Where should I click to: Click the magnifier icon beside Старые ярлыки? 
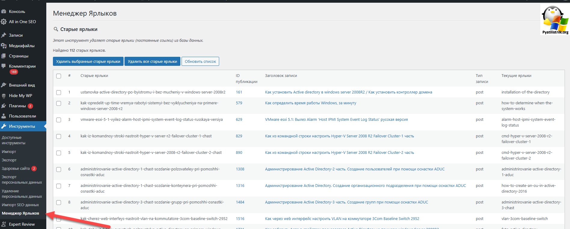point(56,29)
